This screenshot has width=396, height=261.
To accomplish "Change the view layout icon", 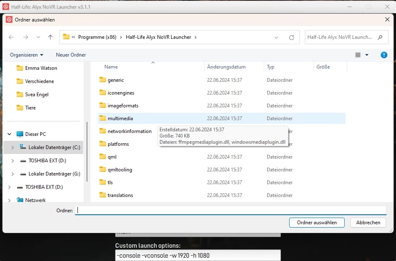I will pos(358,55).
